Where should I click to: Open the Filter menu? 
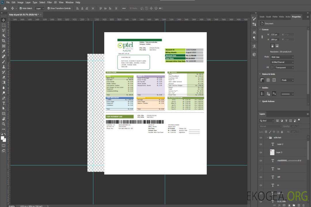(50, 2)
